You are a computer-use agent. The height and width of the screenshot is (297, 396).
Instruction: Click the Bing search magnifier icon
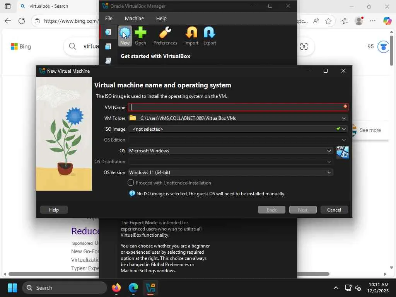point(72,46)
